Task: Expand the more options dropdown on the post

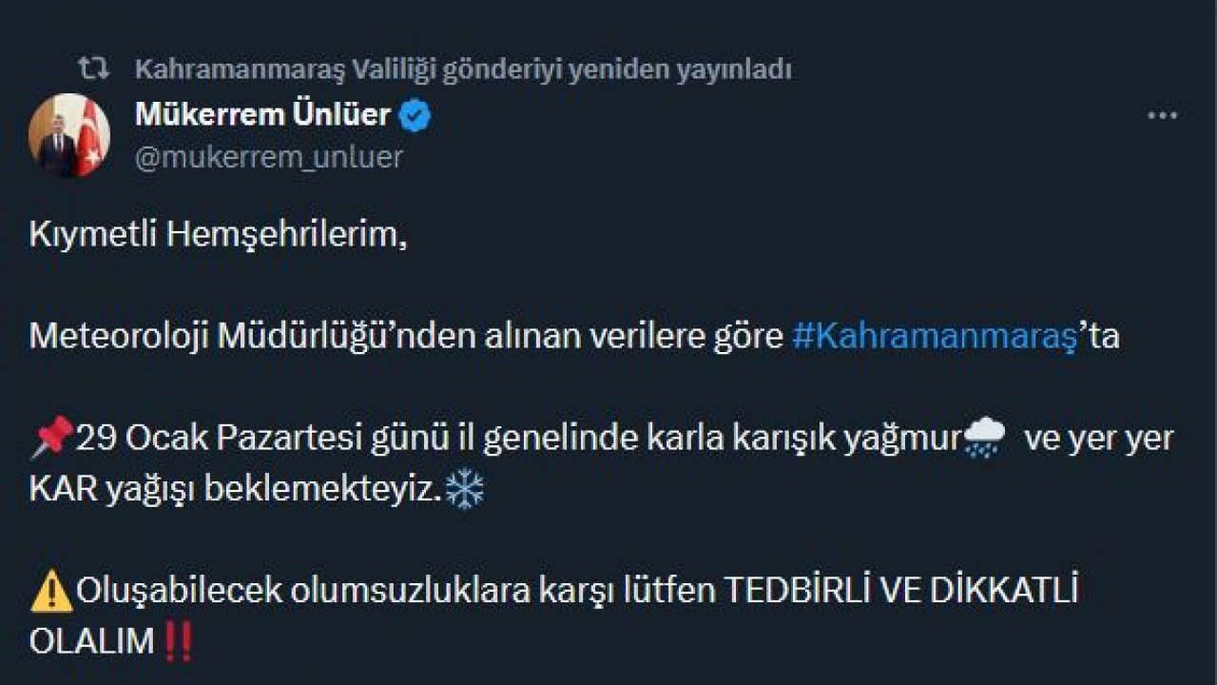Action: tap(1159, 116)
